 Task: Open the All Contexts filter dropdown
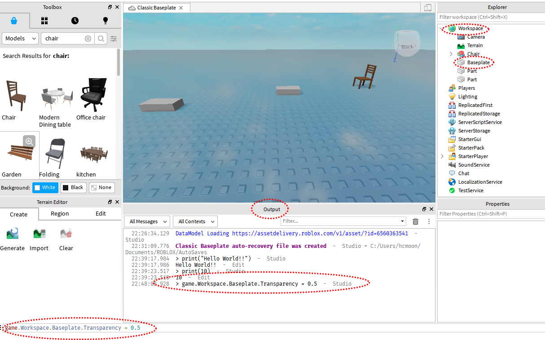195,221
